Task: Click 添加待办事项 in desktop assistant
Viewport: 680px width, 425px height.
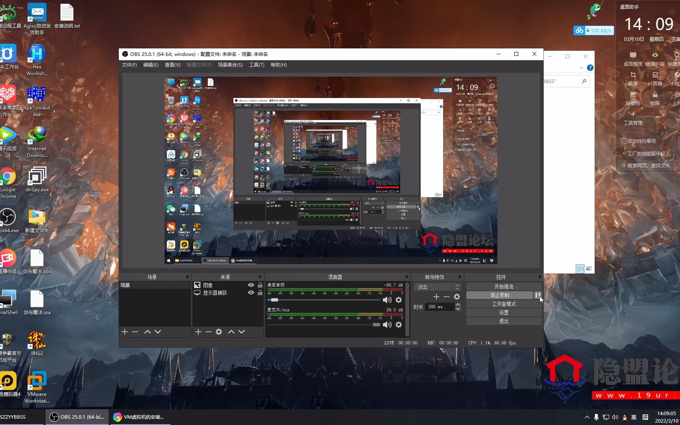Action: tap(638, 141)
